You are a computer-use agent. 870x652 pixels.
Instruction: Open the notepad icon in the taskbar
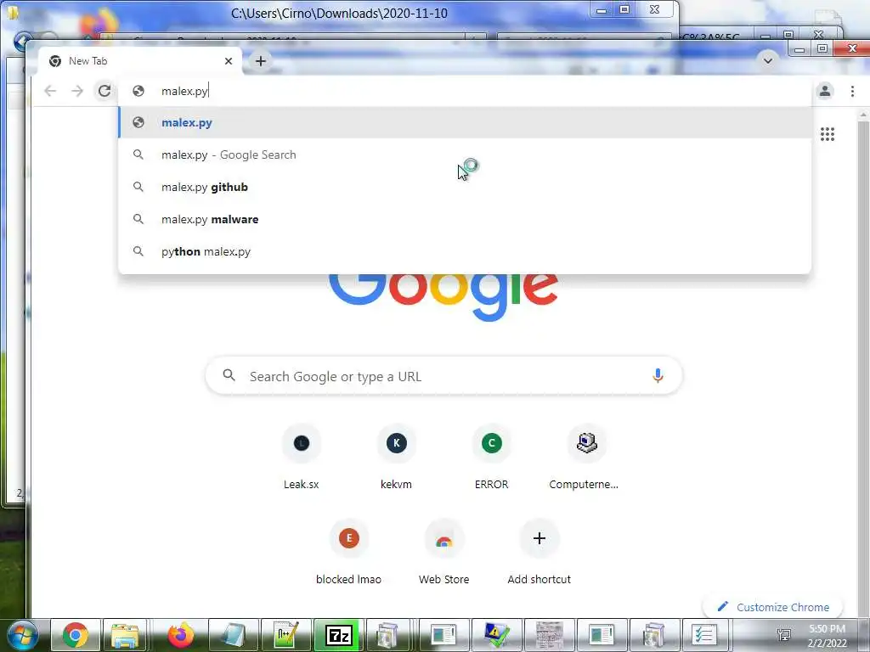[233, 635]
